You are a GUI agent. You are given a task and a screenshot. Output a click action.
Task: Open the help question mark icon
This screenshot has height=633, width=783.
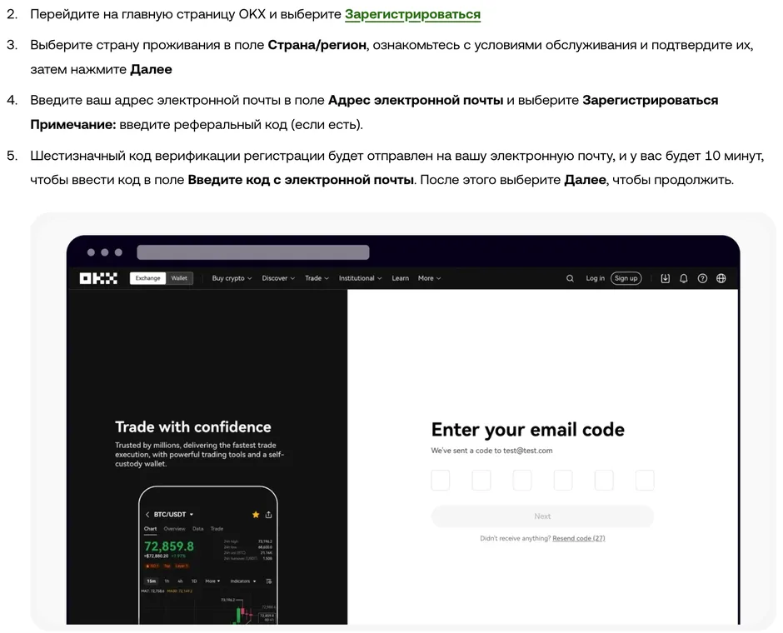tap(702, 278)
